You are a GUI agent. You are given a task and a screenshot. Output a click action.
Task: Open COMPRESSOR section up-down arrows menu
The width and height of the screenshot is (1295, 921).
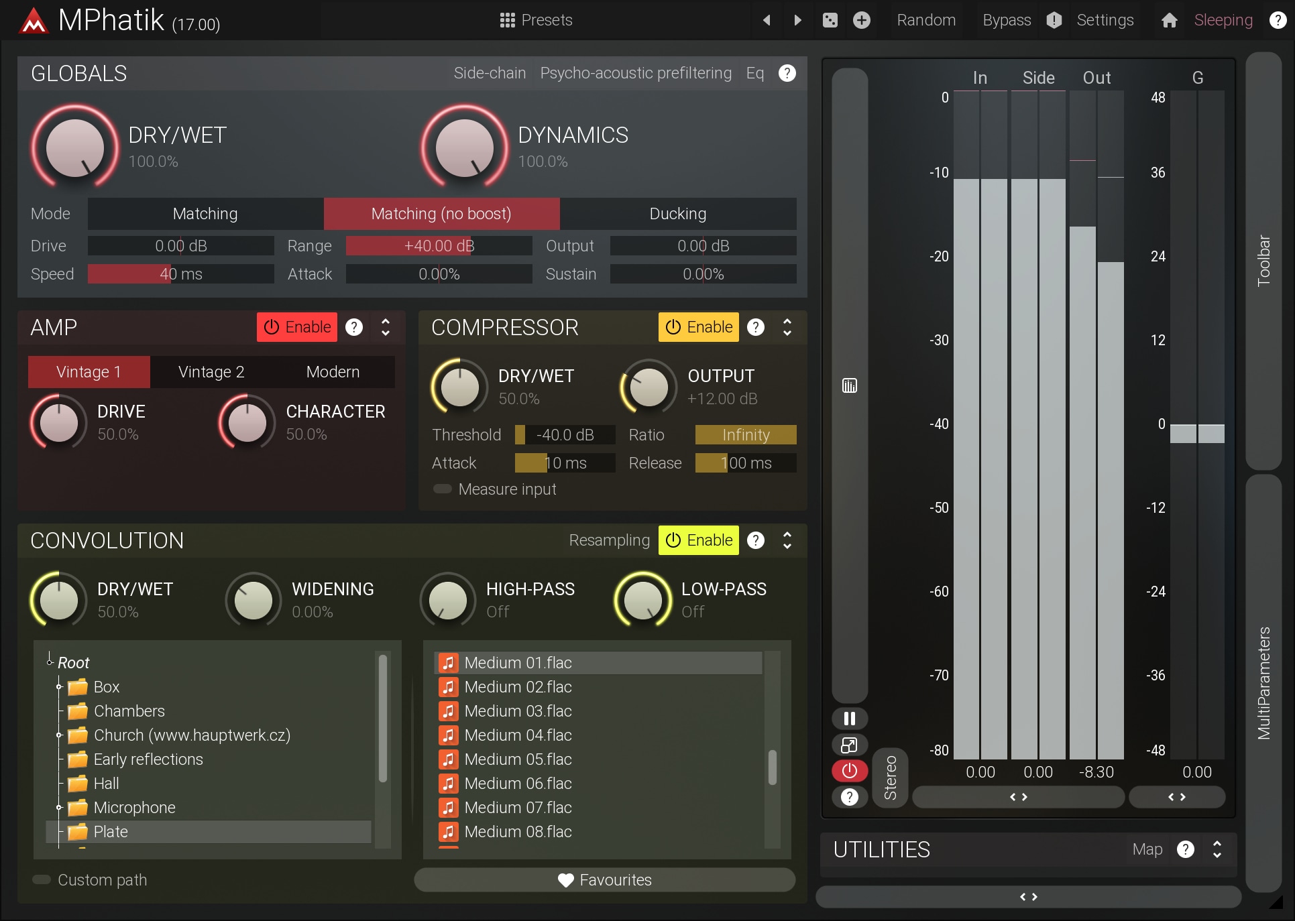point(787,327)
